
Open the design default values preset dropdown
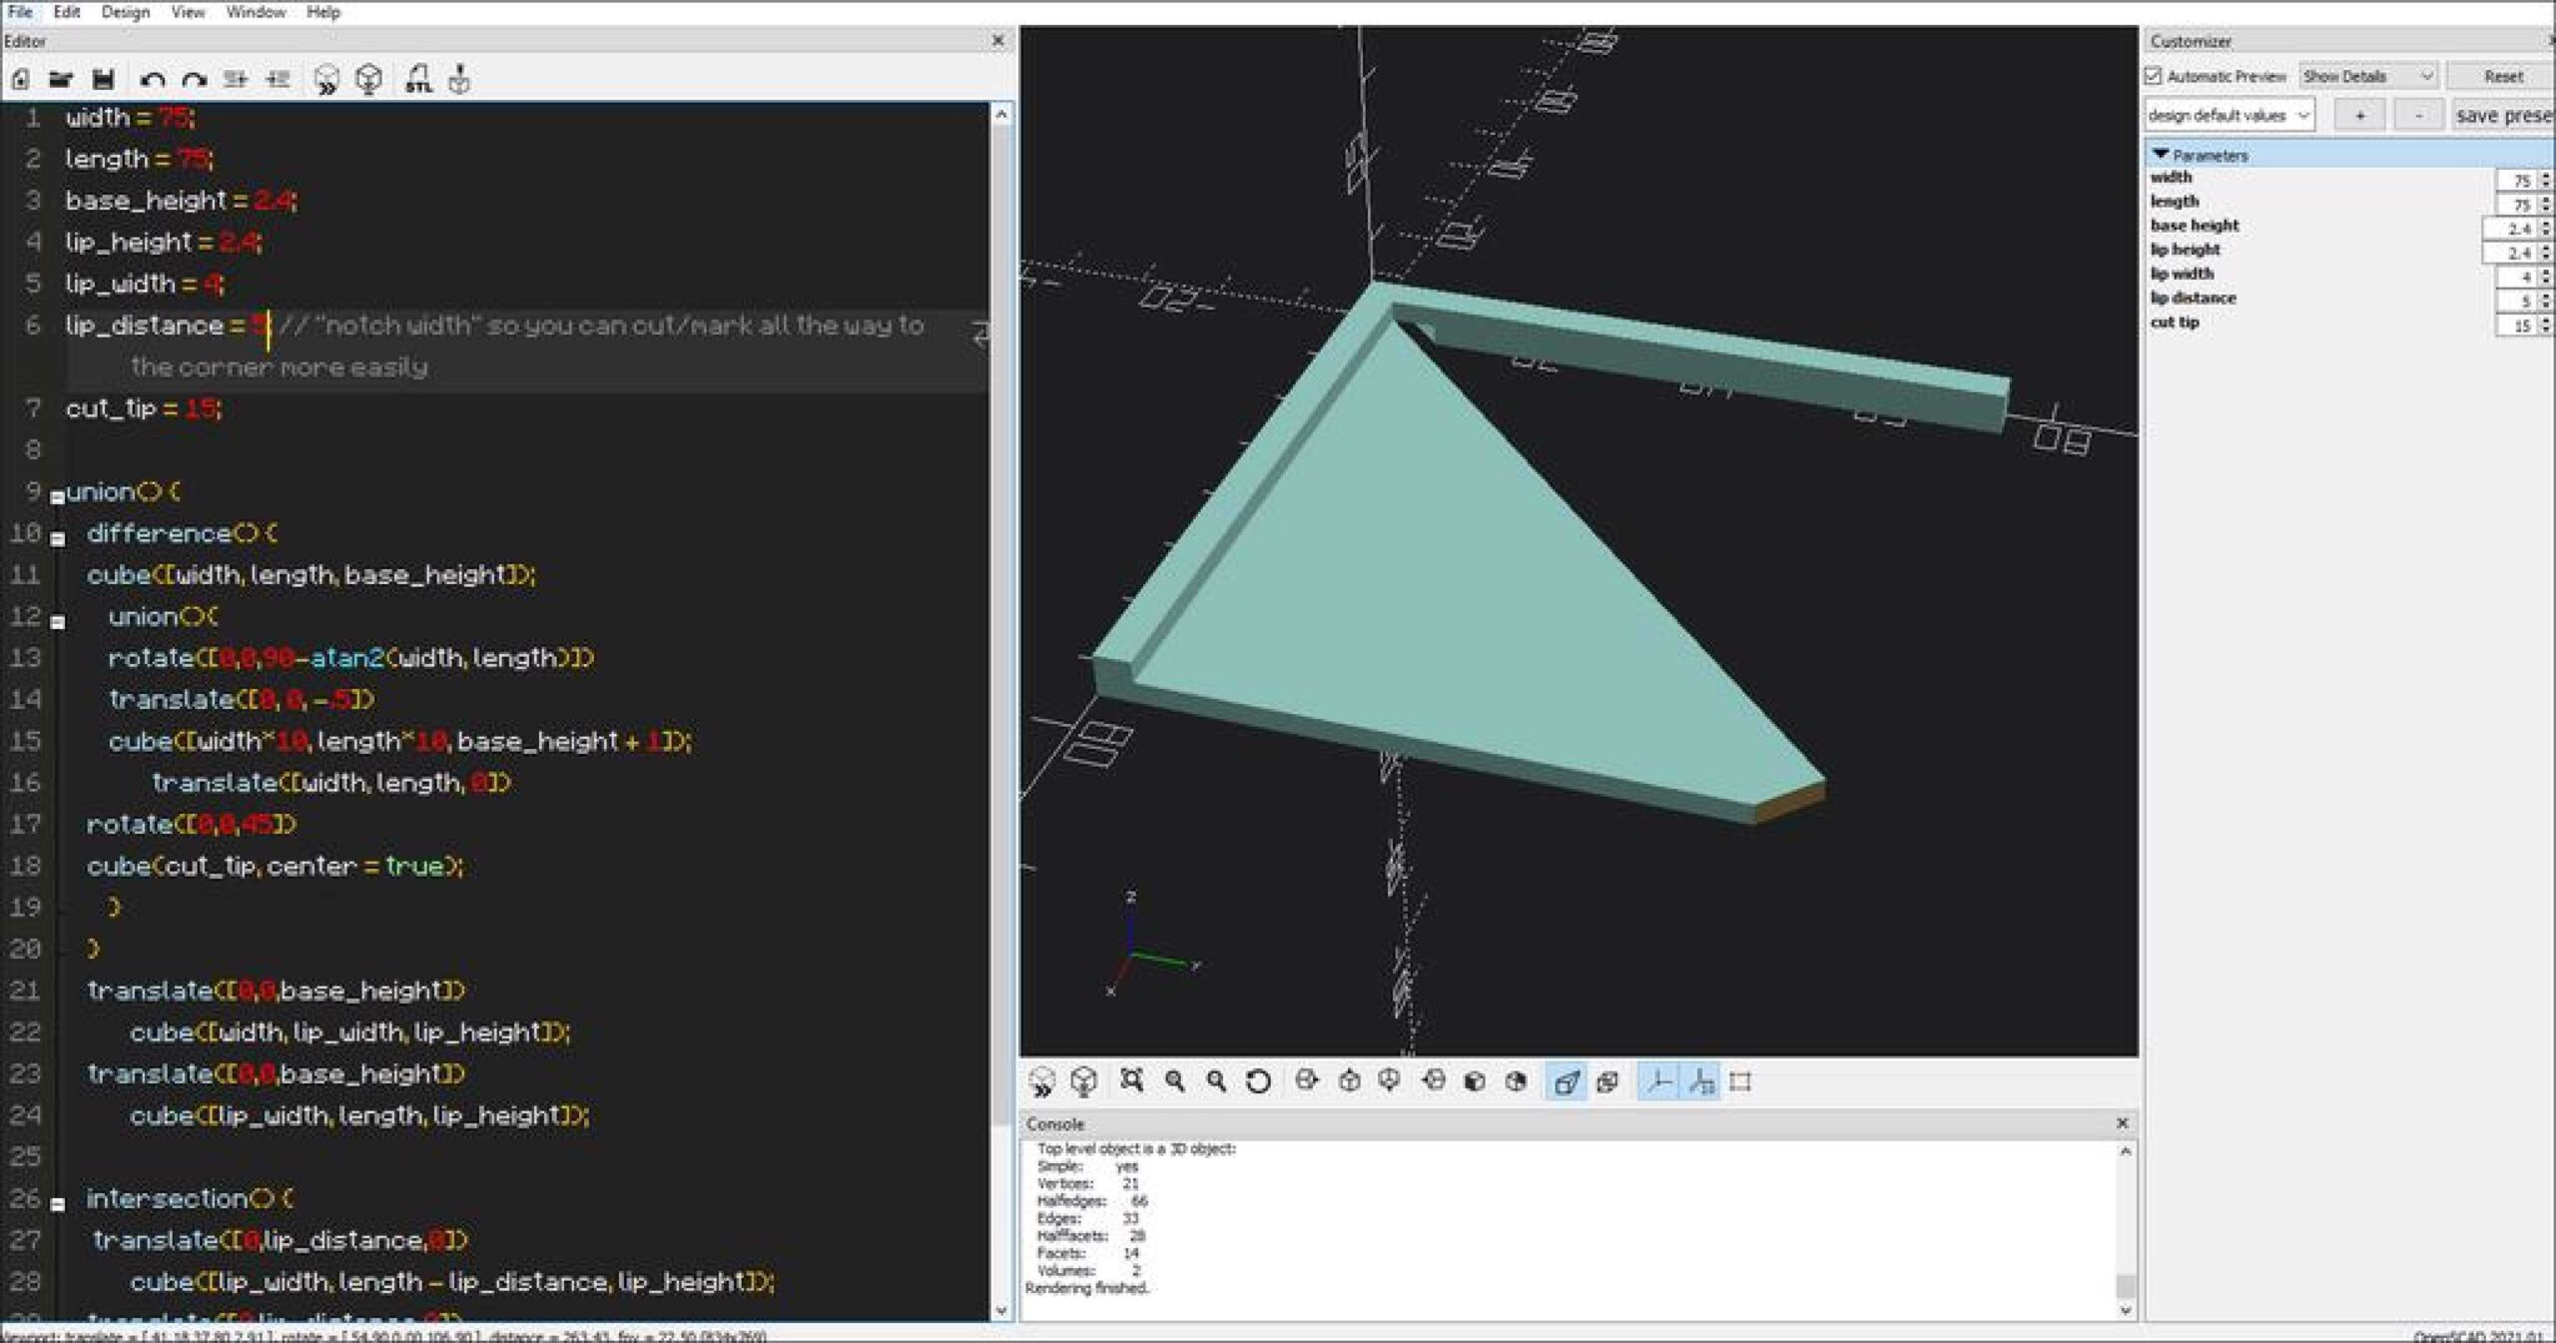(2230, 115)
